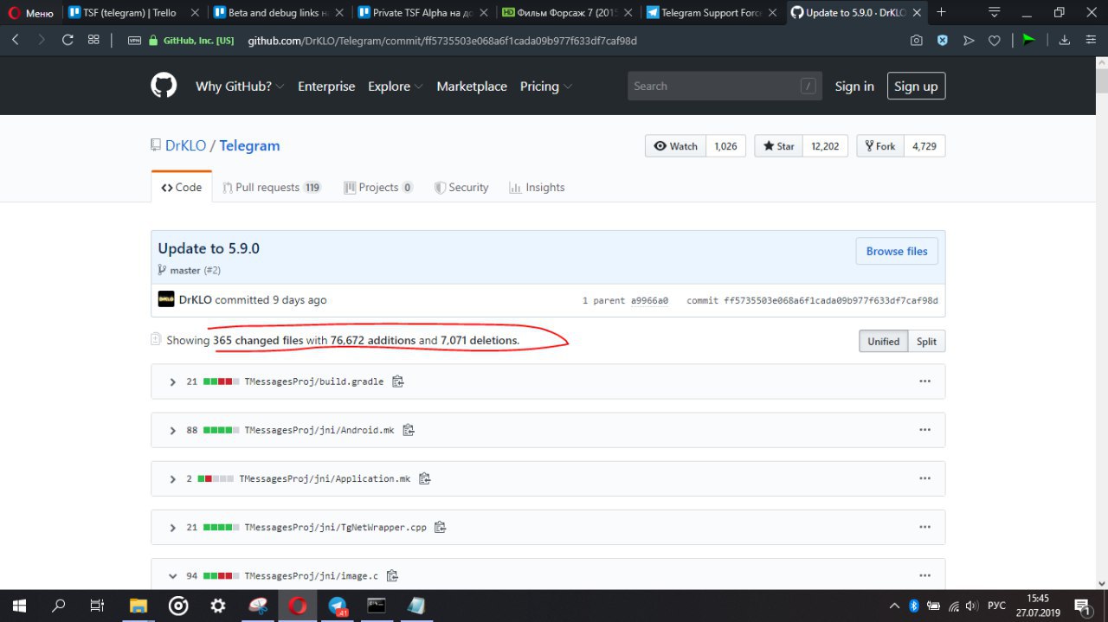Open the downloads icon in the toolbar
The height and width of the screenshot is (622, 1108).
pyautogui.click(x=1065, y=40)
